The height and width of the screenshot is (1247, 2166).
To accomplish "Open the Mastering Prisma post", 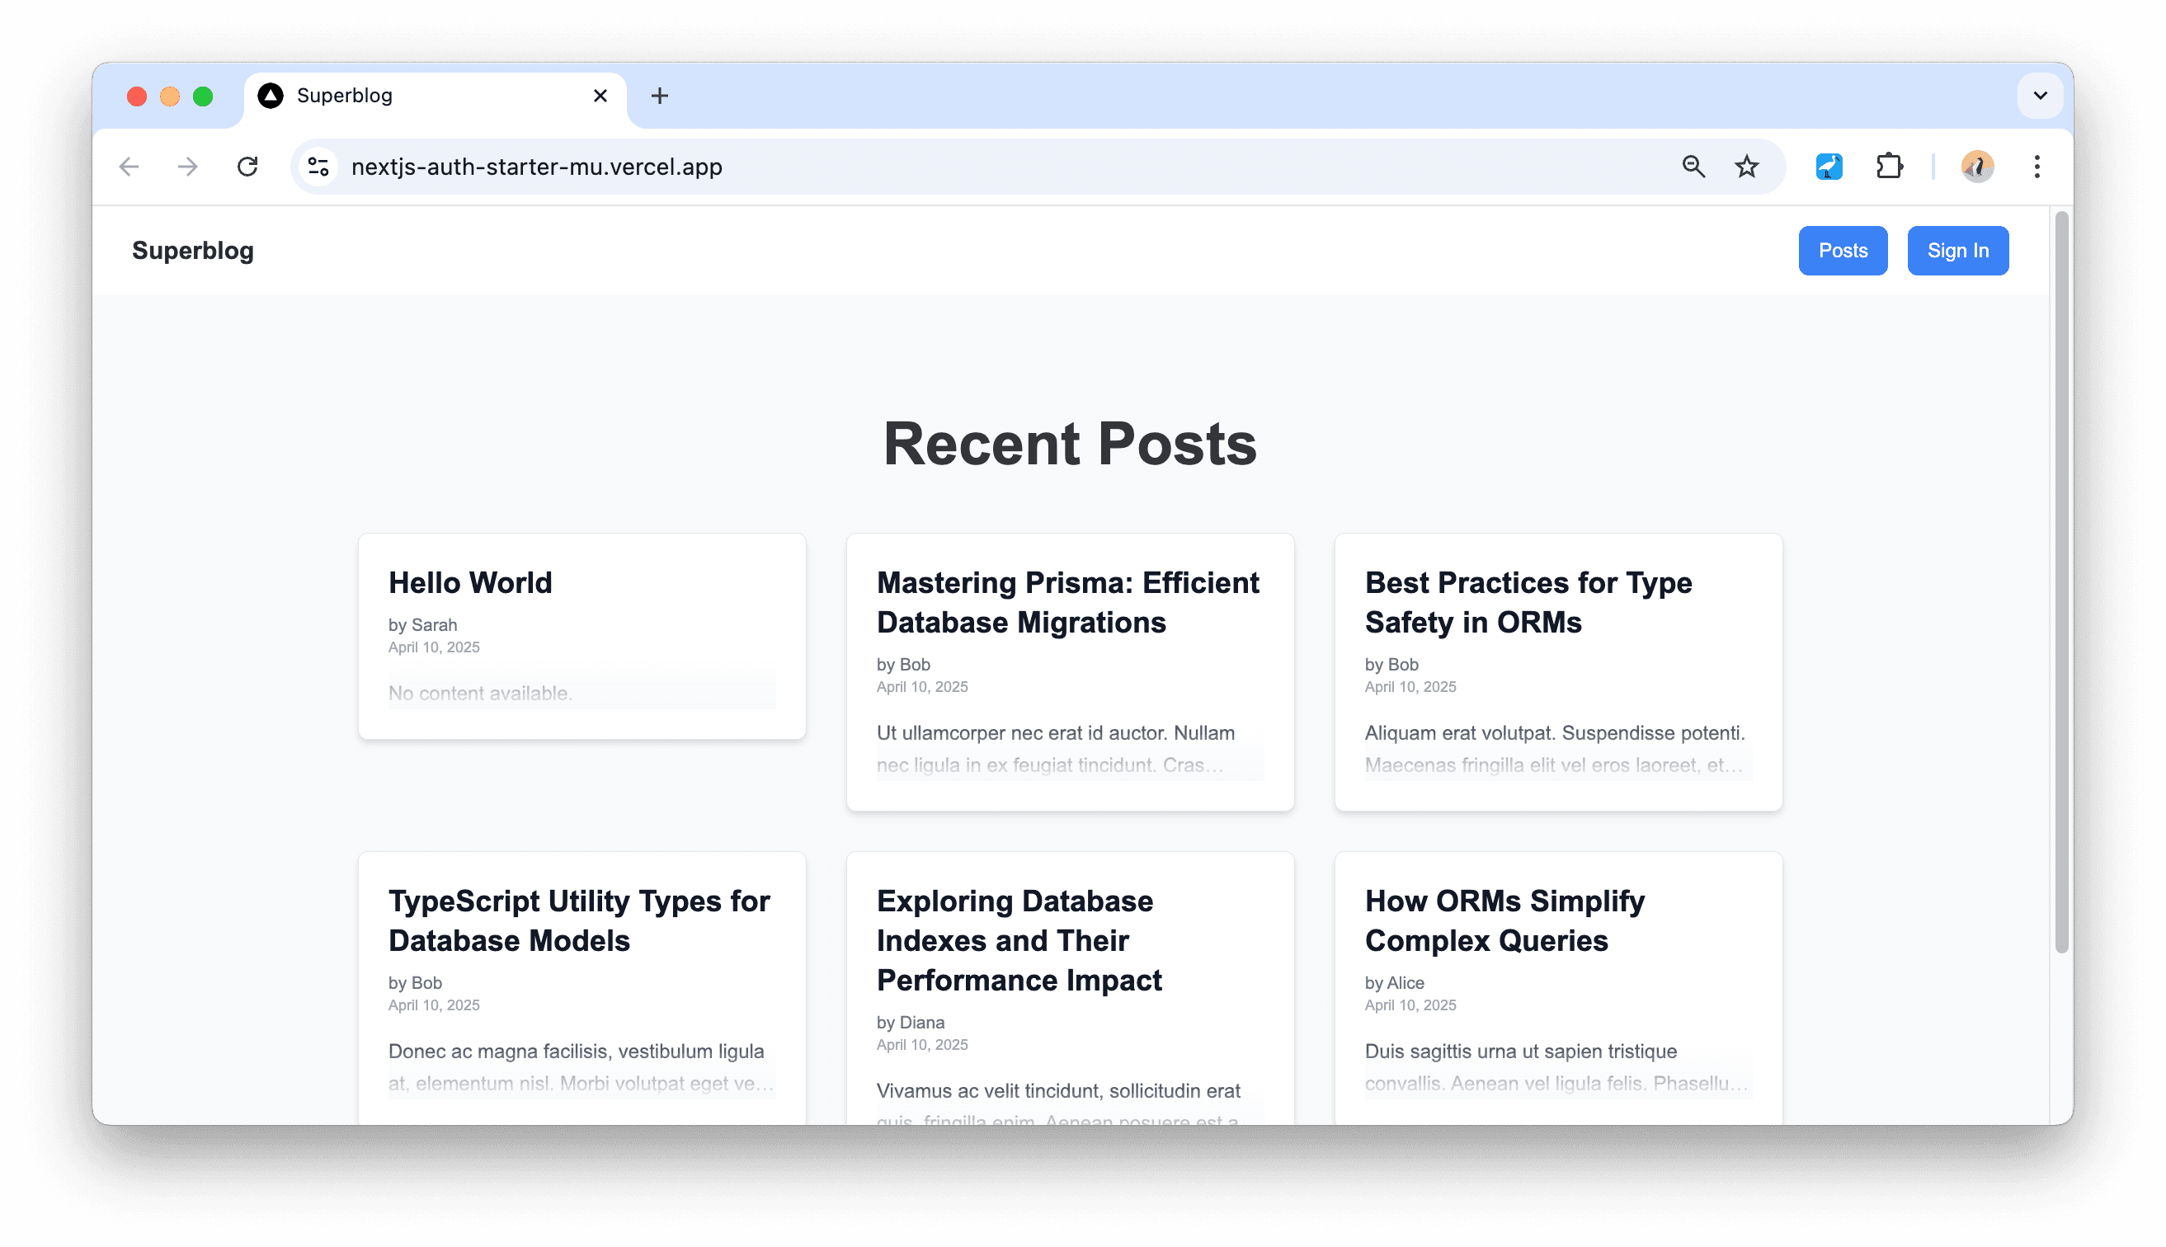I will click(1067, 602).
